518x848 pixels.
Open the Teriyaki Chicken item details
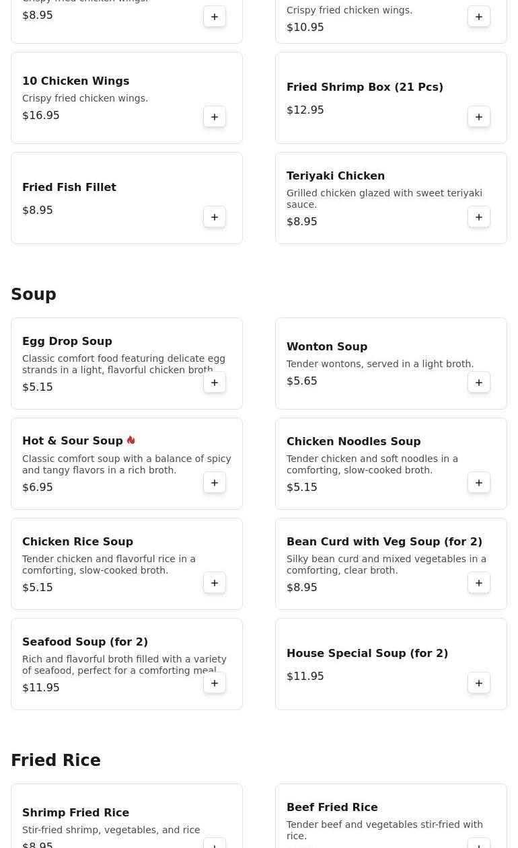(336, 176)
